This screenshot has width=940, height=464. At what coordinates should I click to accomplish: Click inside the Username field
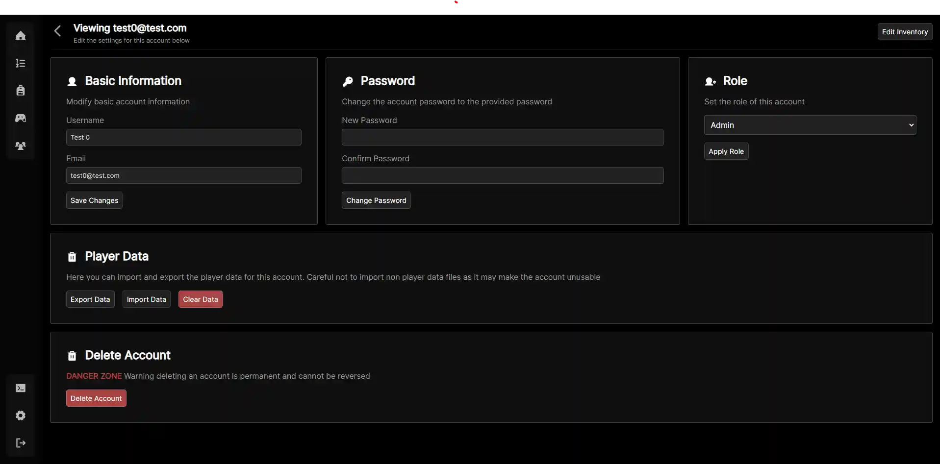click(x=183, y=137)
